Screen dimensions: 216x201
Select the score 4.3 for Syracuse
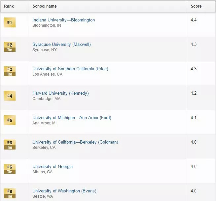coord(194,44)
